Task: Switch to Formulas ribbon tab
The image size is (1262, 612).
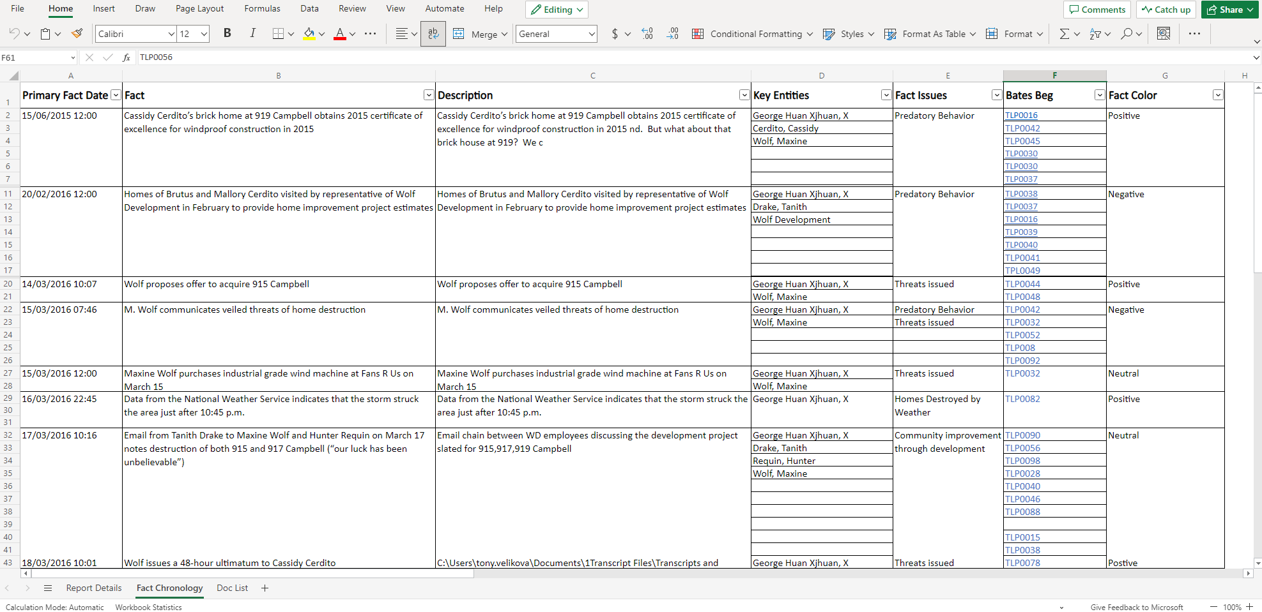Action: pos(262,9)
